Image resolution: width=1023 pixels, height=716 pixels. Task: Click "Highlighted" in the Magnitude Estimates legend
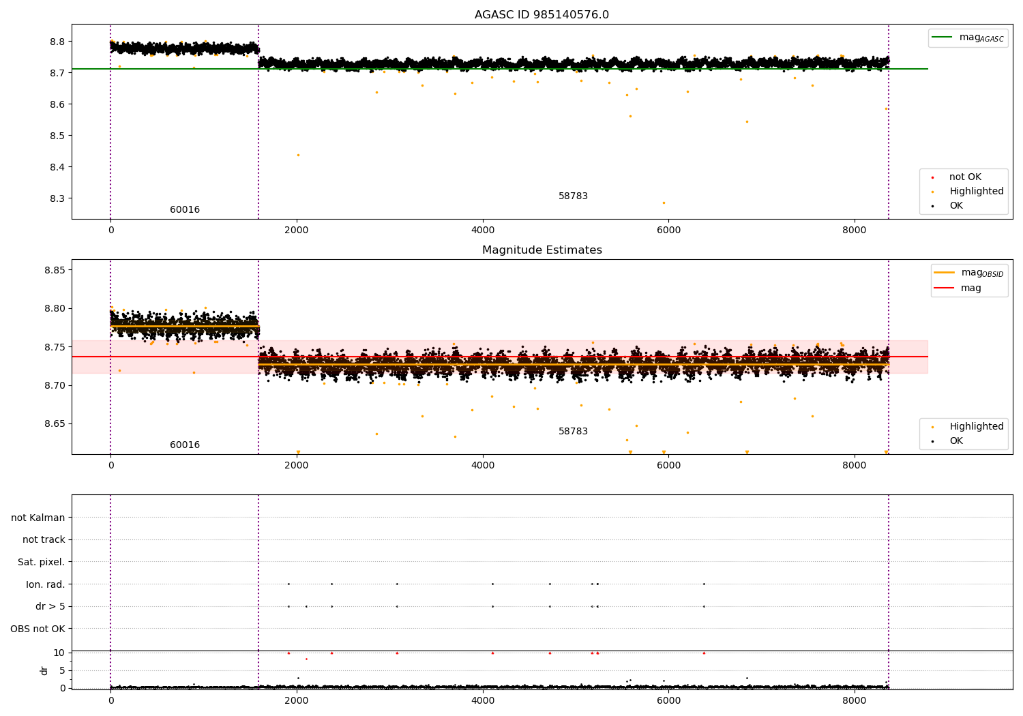point(977,427)
